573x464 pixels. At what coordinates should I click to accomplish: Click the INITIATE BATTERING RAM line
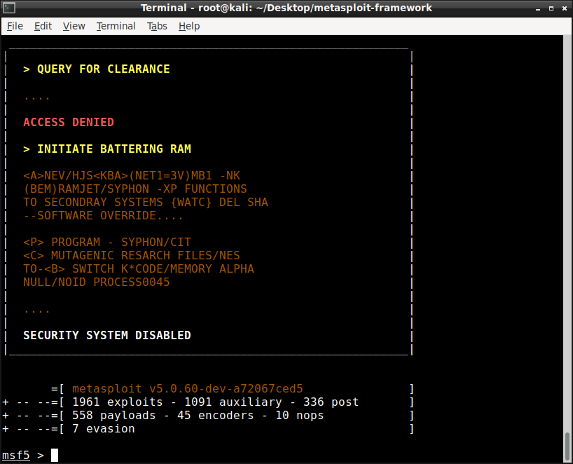107,149
